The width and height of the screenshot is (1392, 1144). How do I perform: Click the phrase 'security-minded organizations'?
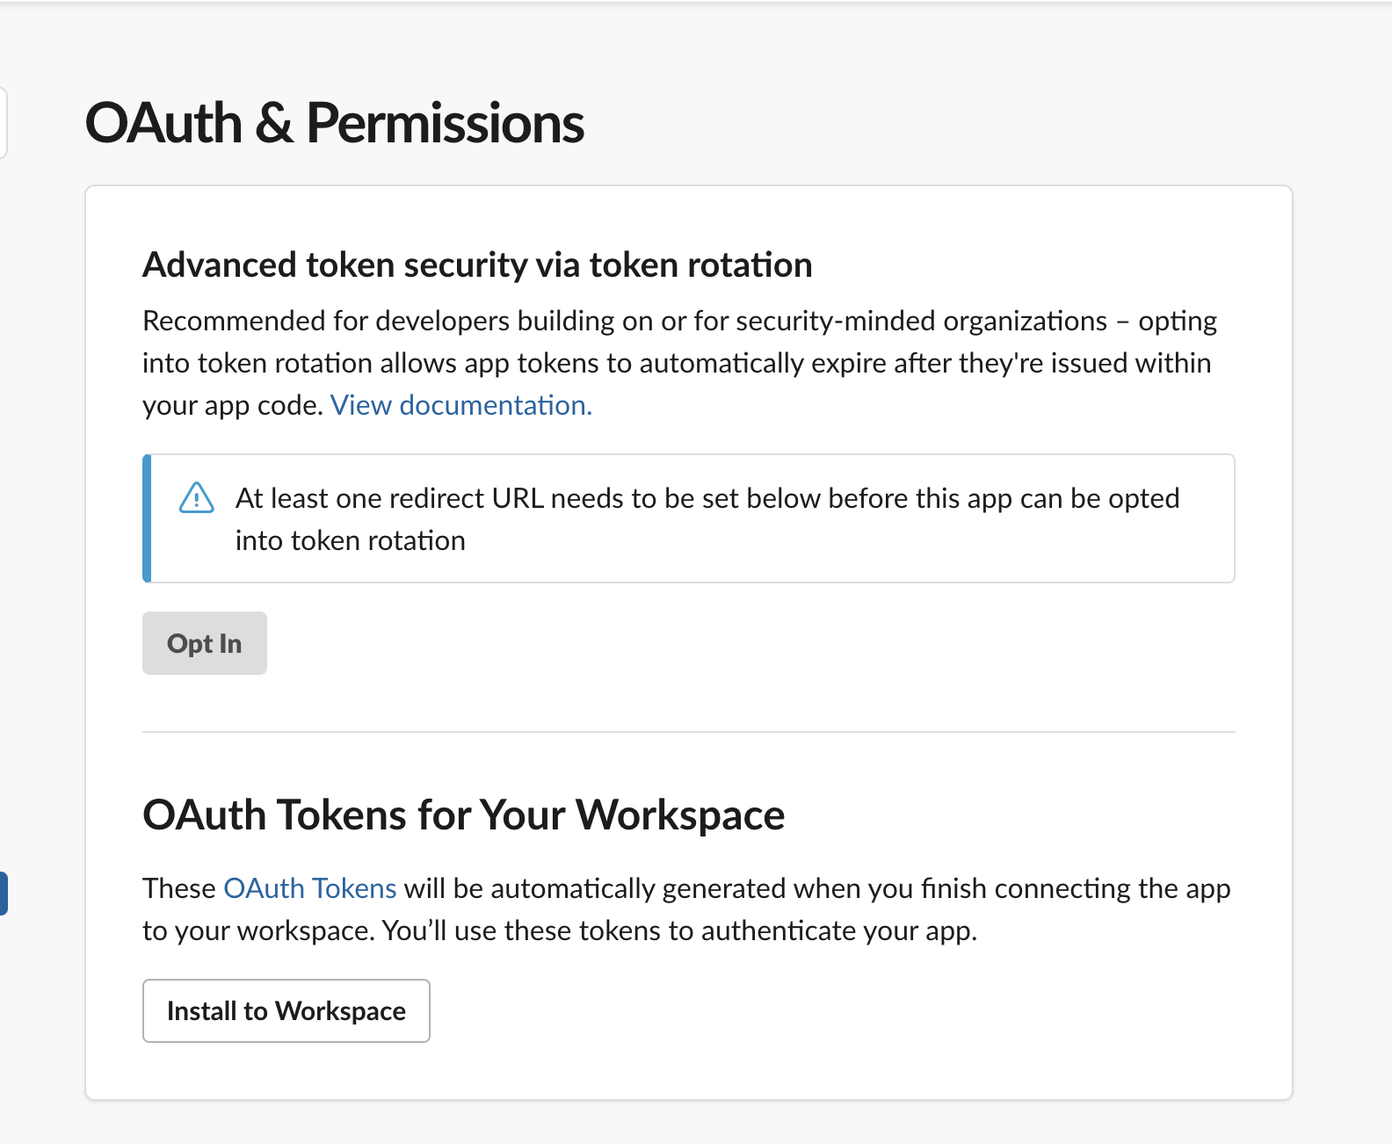pyautogui.click(x=921, y=321)
